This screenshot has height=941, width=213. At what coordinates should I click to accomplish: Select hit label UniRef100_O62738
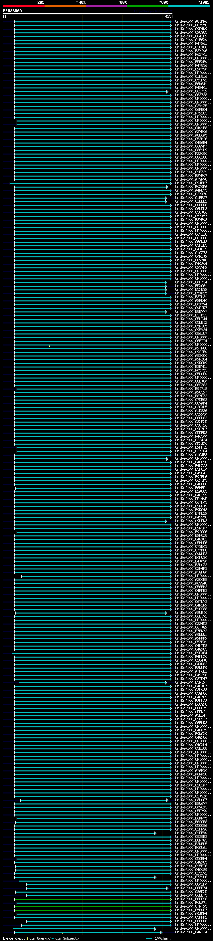(191, 95)
